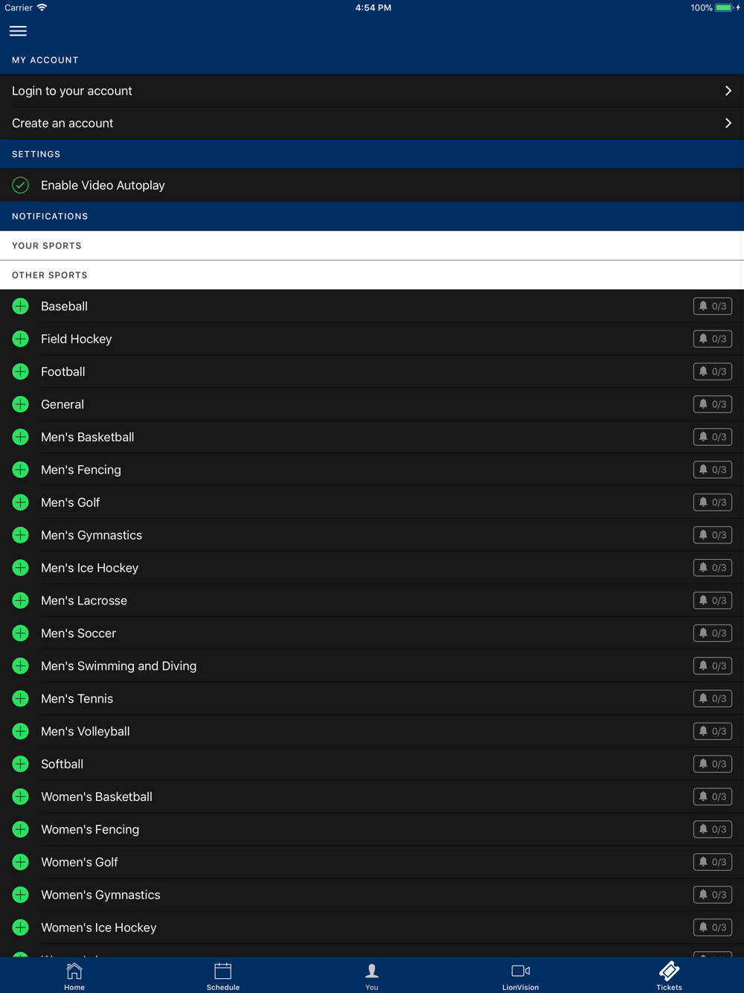
Task: Toggle Softball notification bell
Action: point(713,764)
